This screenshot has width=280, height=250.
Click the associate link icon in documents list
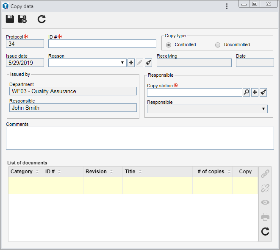(265, 174)
